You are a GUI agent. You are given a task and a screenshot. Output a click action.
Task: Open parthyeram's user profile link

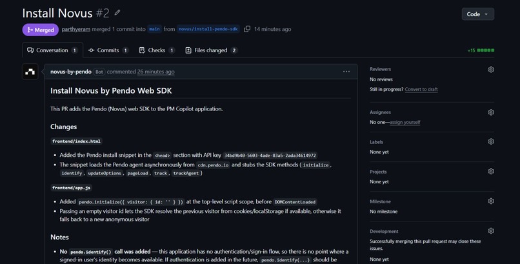[76, 29]
